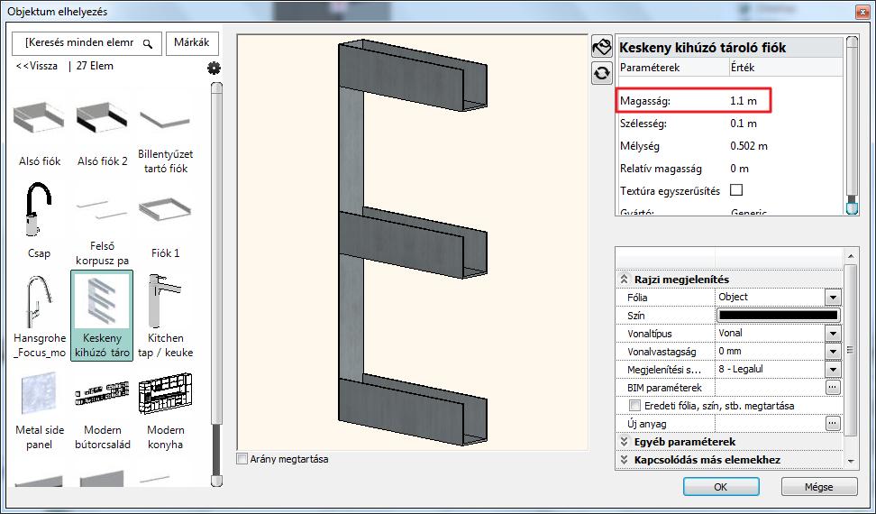Open the Új anyag ellipsis button
The width and height of the screenshot is (876, 514).
[x=833, y=424]
